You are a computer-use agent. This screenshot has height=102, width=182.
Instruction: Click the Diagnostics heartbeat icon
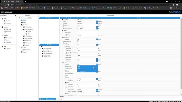tap(5, 38)
